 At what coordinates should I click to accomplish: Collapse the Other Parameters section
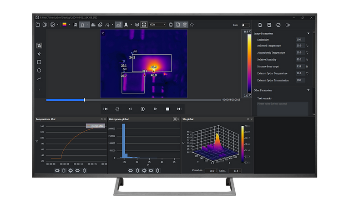point(309,90)
